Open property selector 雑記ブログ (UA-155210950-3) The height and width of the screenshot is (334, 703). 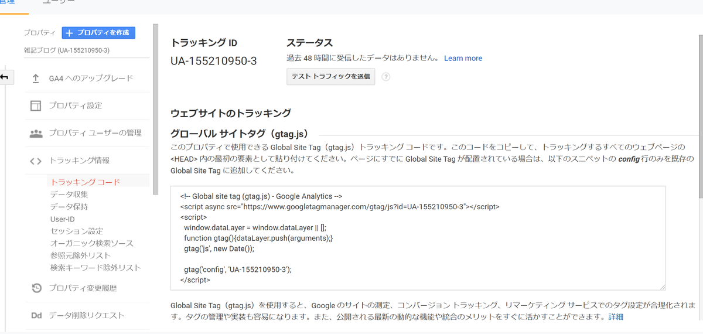click(67, 50)
